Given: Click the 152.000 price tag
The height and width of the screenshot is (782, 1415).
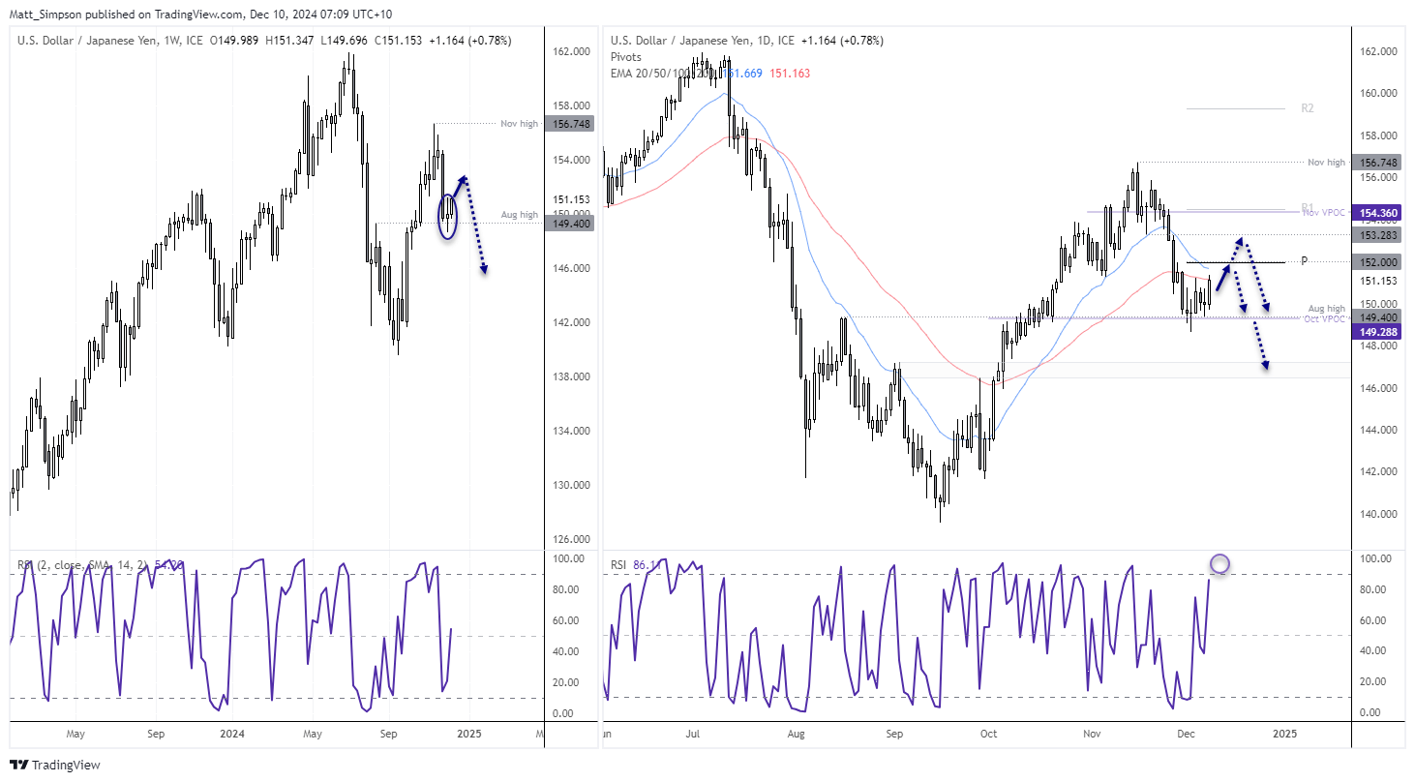Looking at the screenshot, I should pos(1378,262).
